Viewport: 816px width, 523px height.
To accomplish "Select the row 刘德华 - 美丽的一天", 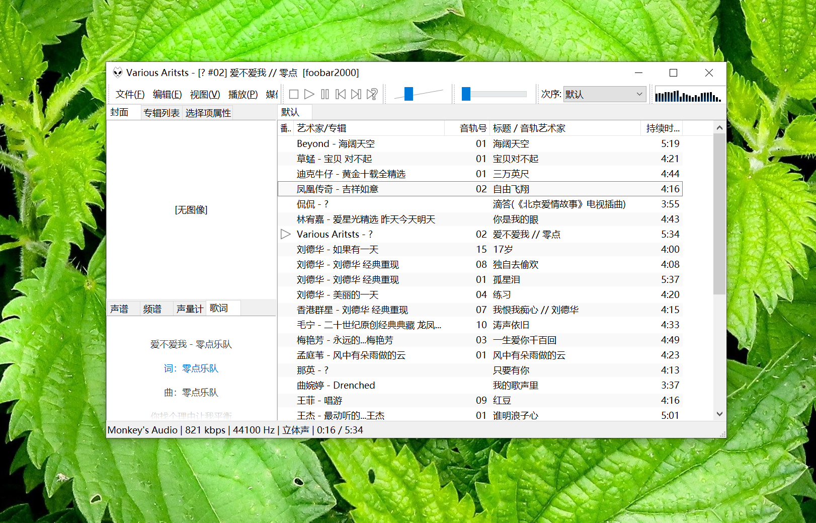I will (x=480, y=294).
